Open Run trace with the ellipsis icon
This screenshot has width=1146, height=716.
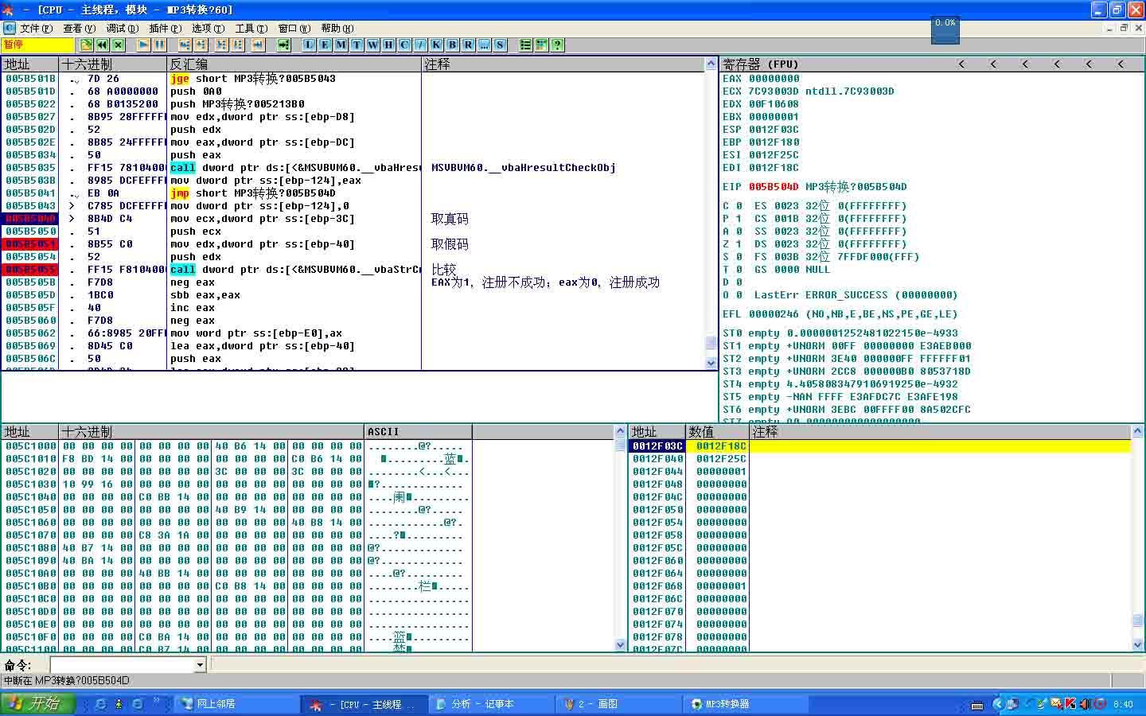click(x=484, y=45)
